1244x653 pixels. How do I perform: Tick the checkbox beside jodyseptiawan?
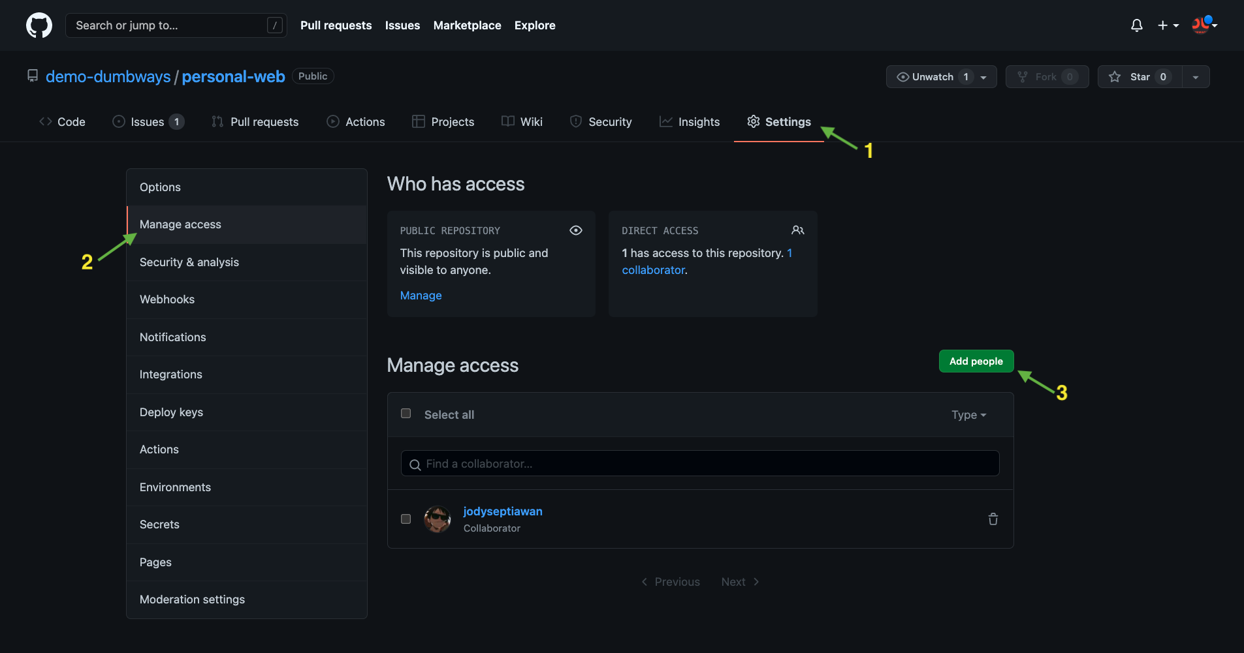(406, 519)
